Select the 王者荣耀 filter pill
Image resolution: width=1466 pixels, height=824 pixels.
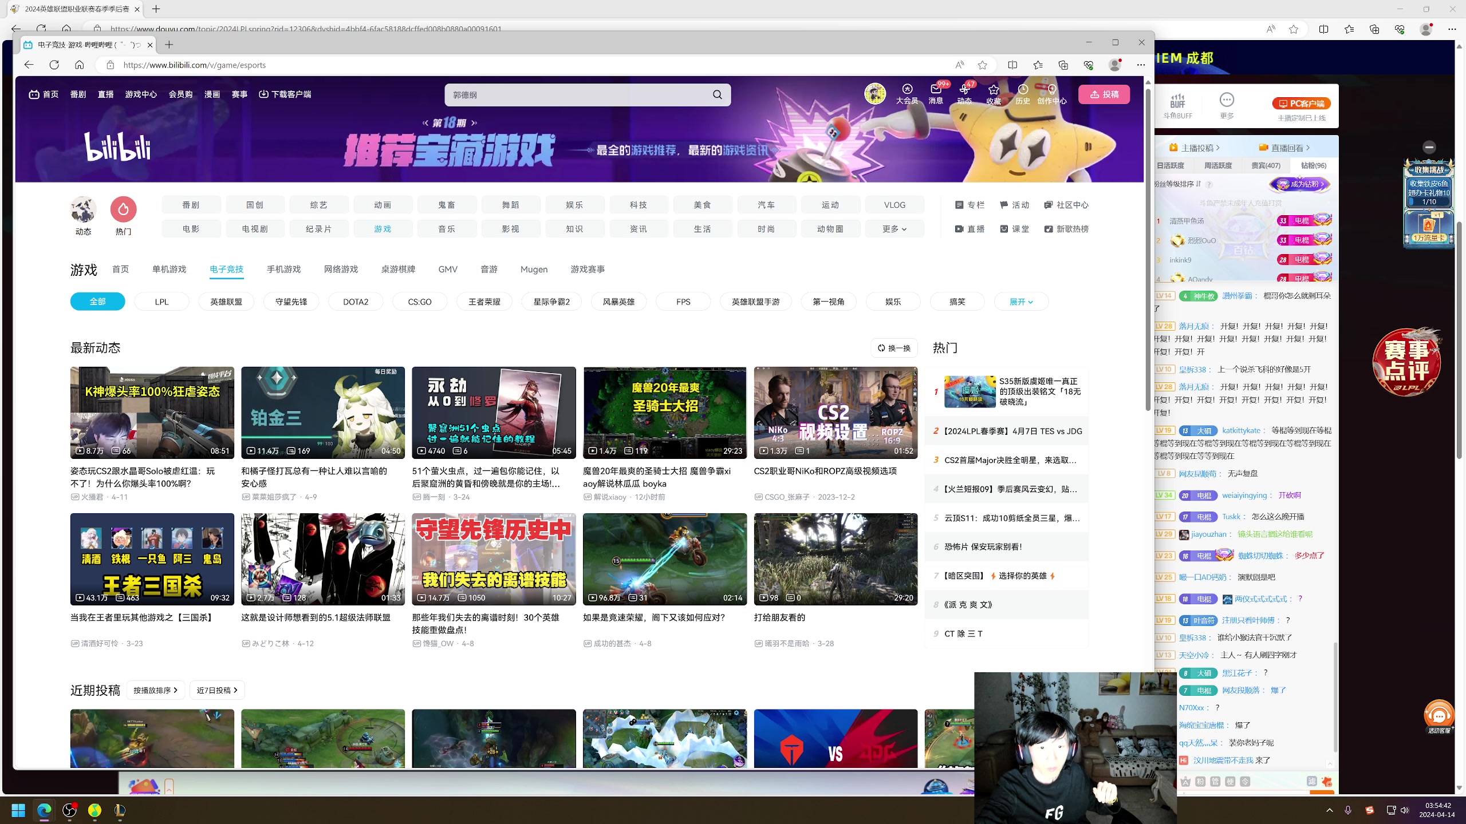point(484,302)
